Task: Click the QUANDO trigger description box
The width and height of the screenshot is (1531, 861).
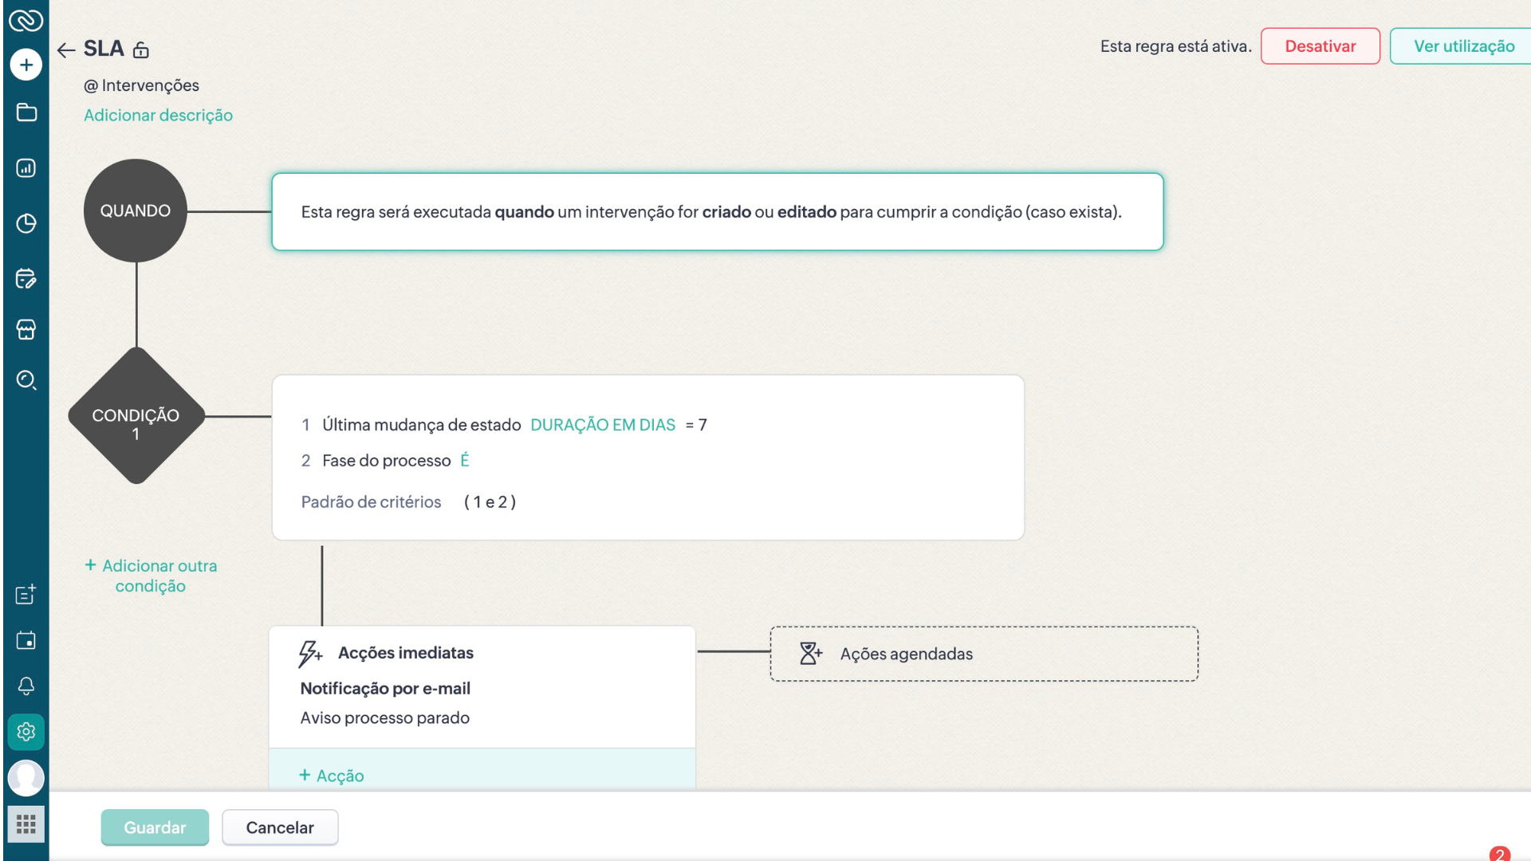Action: [717, 212]
